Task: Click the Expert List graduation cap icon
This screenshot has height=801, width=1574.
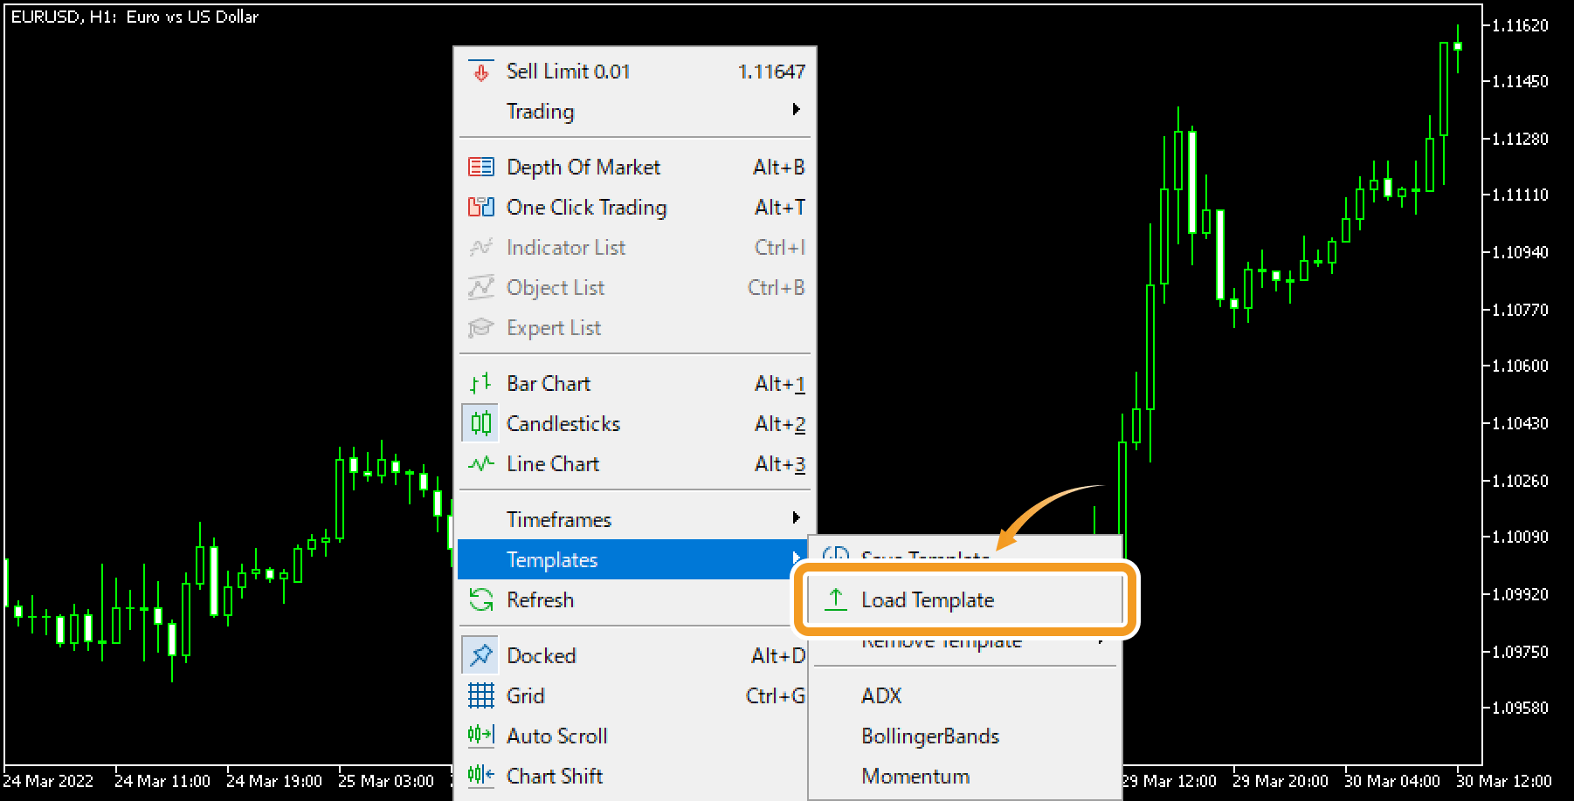Action: click(480, 327)
